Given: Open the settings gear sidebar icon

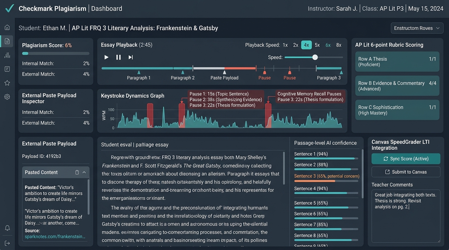Looking at the screenshot, I should [x=7, y=97].
